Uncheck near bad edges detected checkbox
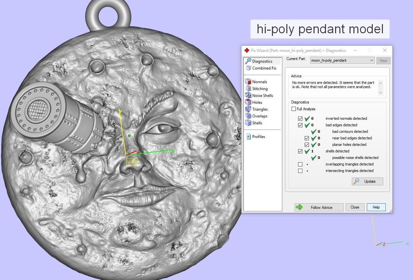The width and height of the screenshot is (413, 280). click(x=307, y=138)
